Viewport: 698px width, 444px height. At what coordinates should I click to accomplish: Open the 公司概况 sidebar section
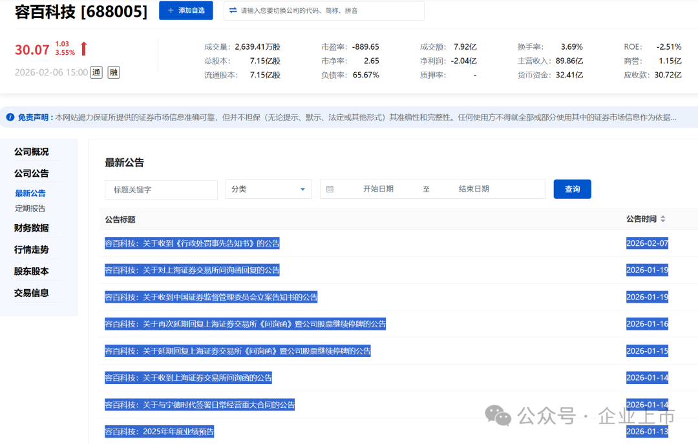tap(31, 152)
